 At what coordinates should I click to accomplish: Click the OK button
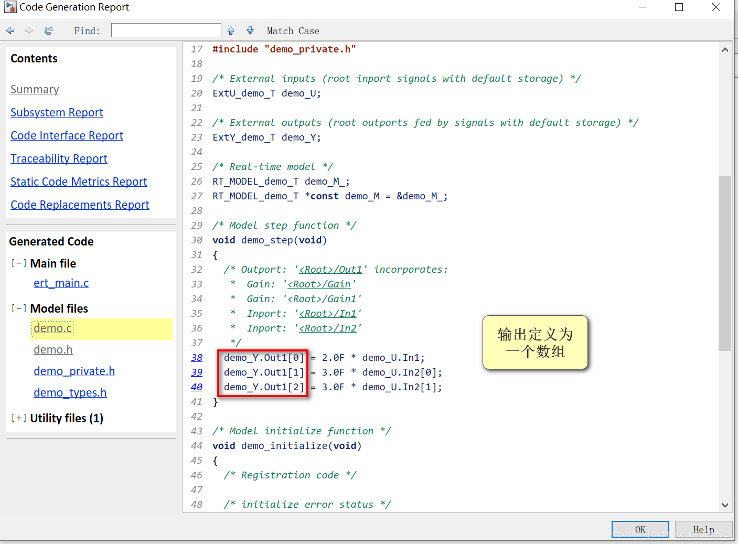pyautogui.click(x=640, y=529)
